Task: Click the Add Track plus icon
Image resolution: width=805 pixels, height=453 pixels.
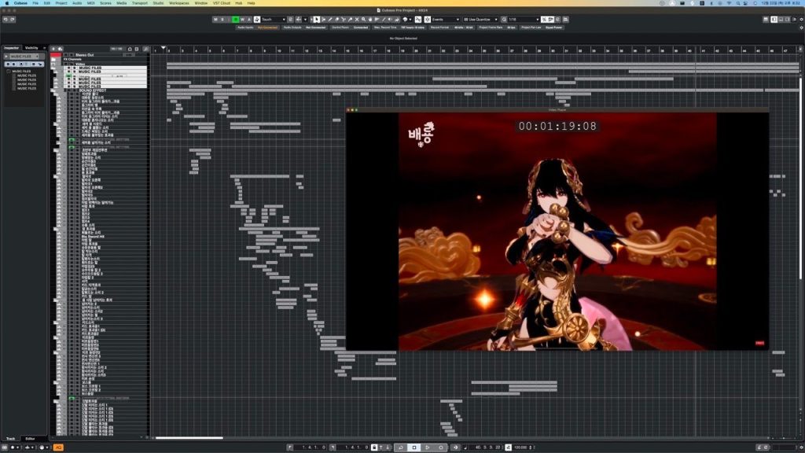Action: pos(53,49)
